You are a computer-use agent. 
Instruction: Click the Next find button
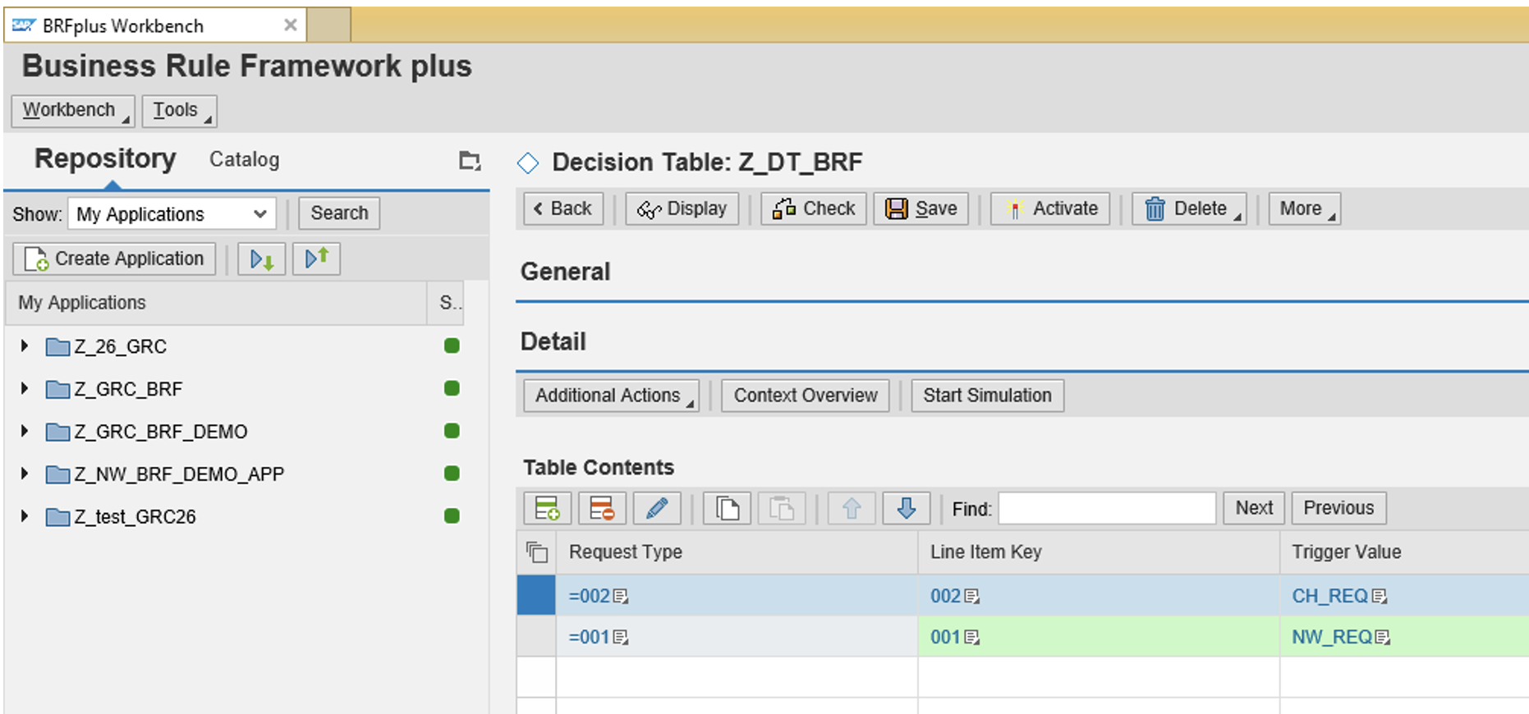tap(1254, 508)
